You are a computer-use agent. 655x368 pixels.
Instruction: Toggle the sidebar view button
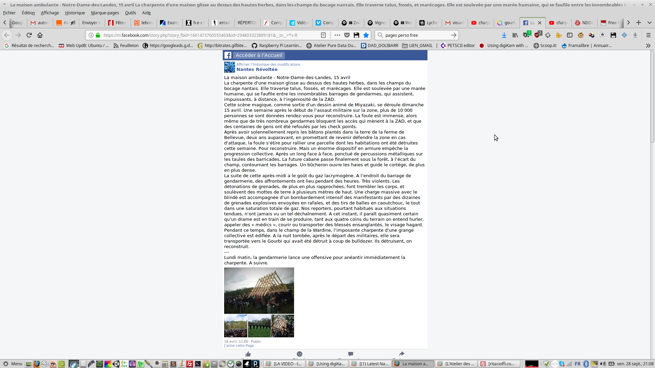[570, 35]
